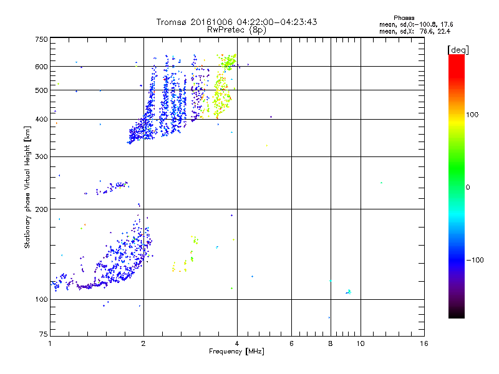
Task: Click the 1 tick label on the frequency axis
Action: pos(50,343)
